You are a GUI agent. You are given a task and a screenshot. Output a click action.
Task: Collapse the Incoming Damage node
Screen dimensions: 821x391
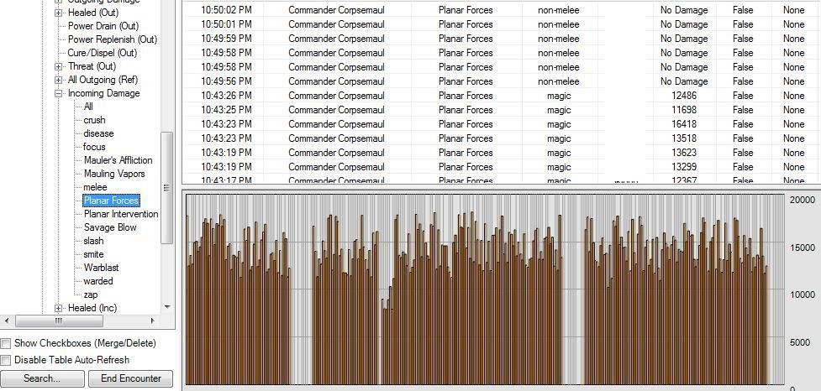58,94
